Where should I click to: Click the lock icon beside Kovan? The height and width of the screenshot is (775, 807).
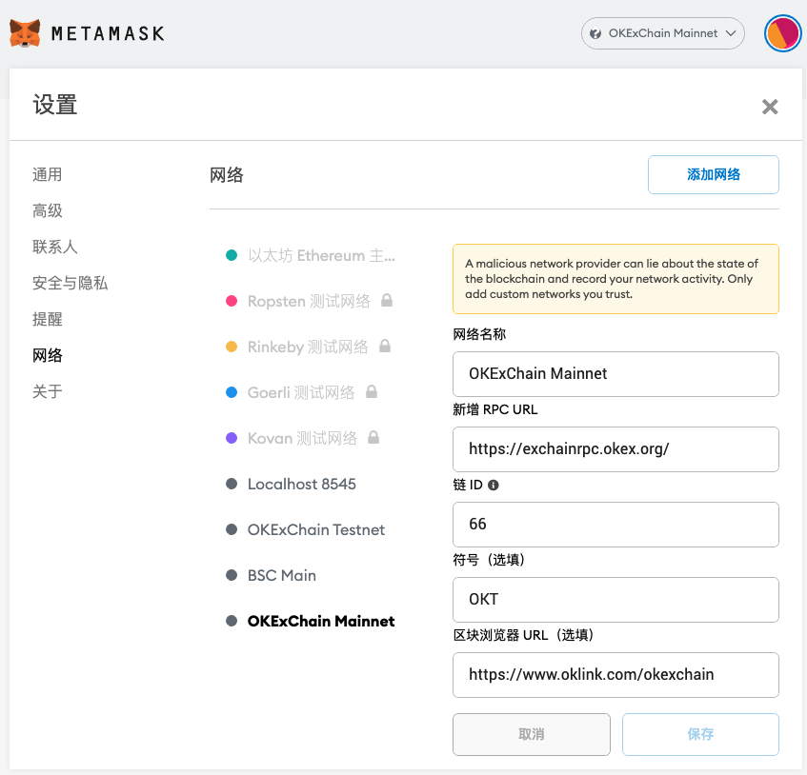(373, 438)
